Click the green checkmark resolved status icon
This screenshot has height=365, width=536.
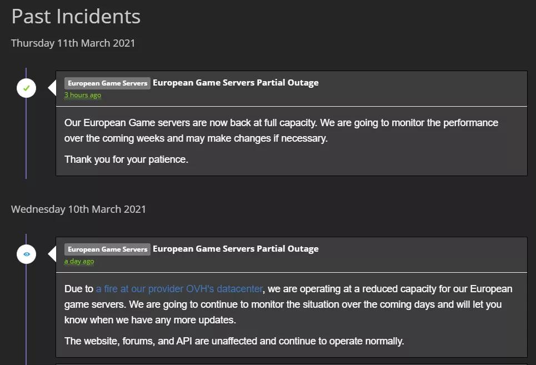[26, 88]
